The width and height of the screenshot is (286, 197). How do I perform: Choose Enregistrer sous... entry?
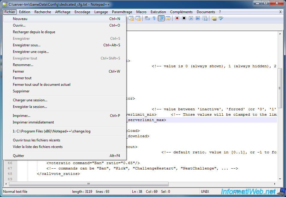pyautogui.click(x=65, y=45)
